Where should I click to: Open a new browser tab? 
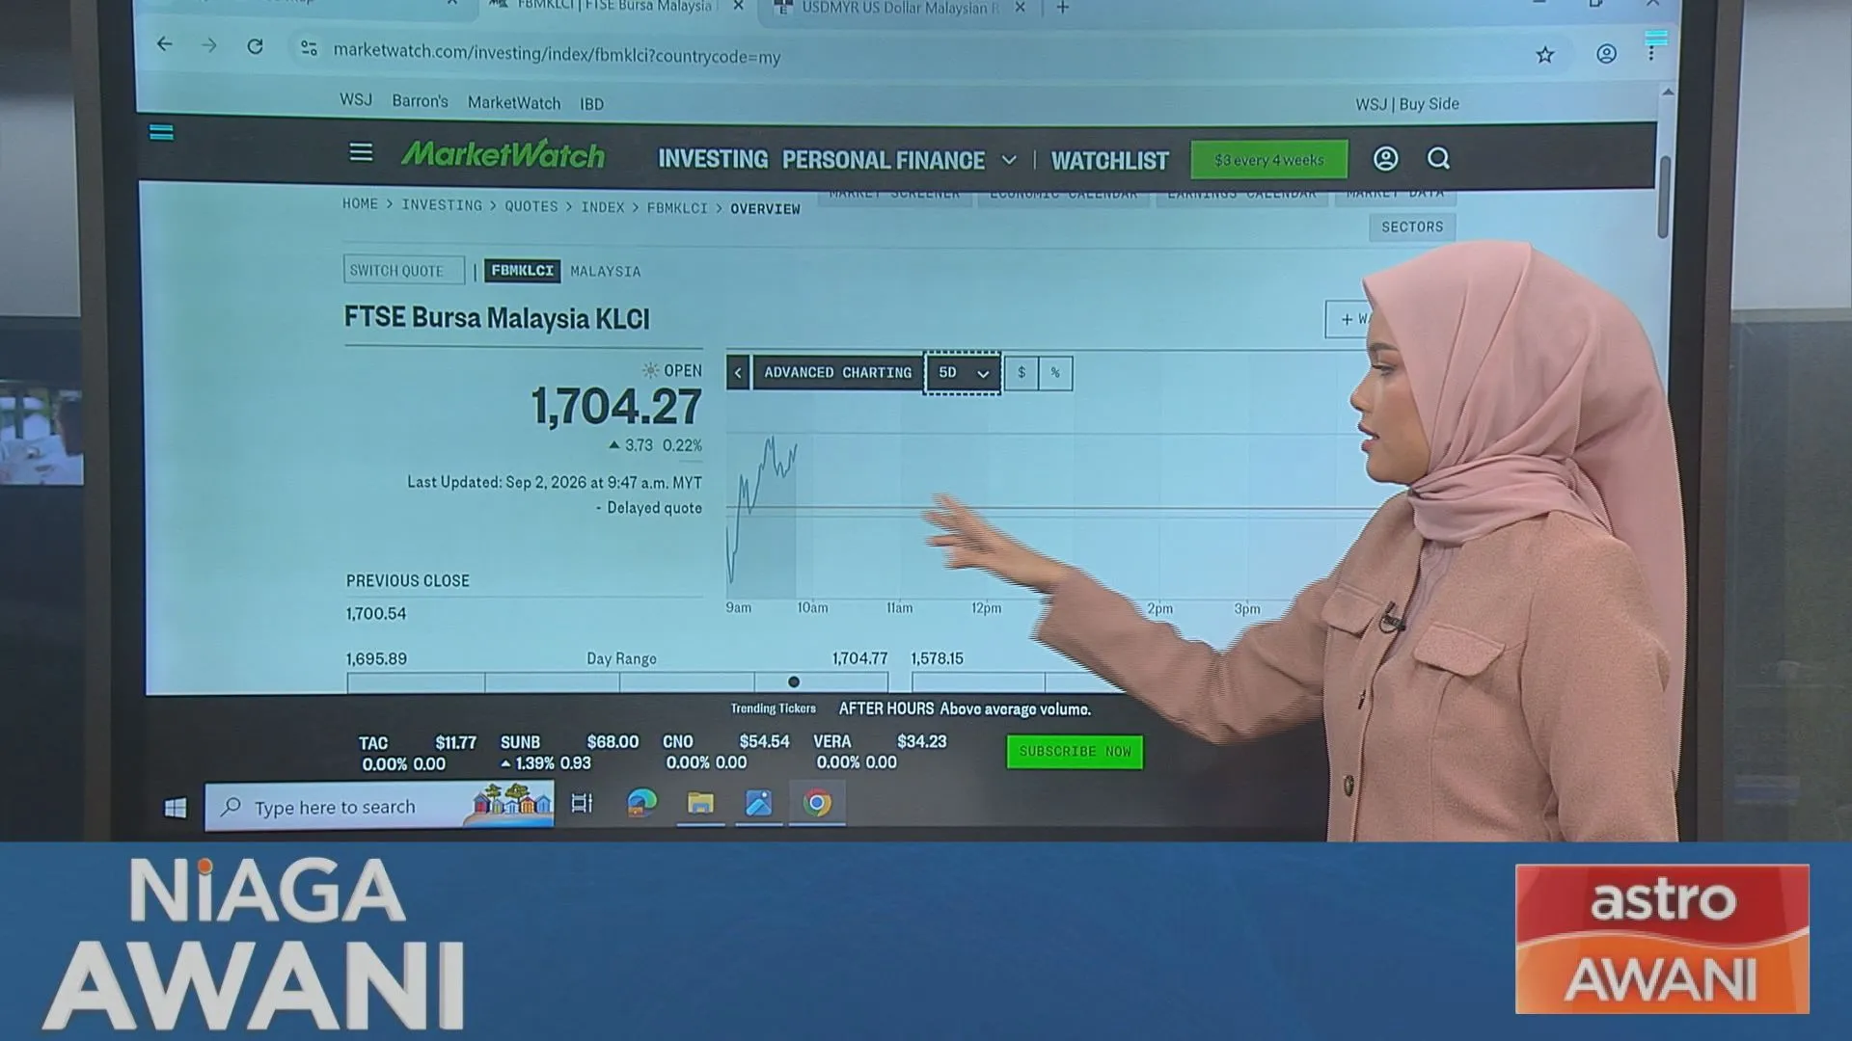[x=1062, y=8]
